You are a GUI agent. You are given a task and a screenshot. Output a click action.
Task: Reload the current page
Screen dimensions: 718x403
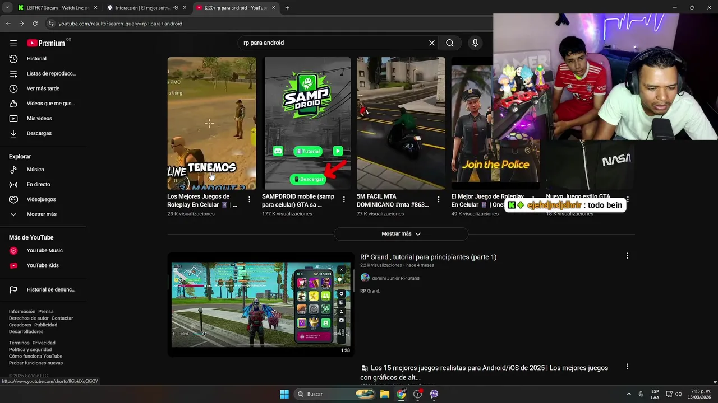(35, 24)
